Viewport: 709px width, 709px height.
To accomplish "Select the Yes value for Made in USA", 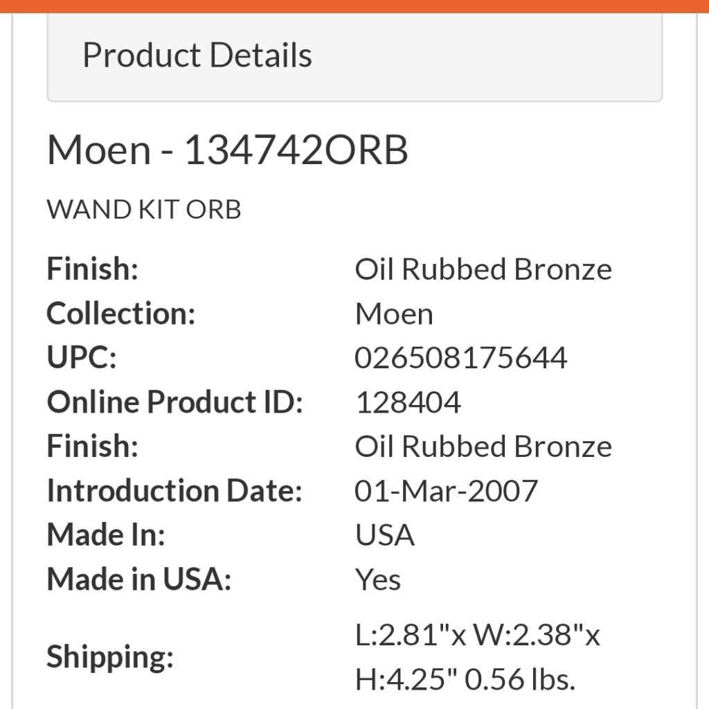I will coord(377,580).
